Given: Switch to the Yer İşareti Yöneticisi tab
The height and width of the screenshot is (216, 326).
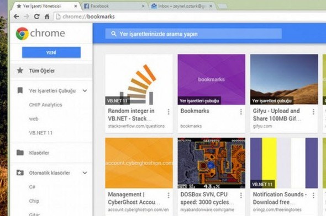Looking at the screenshot, I should [45, 6].
